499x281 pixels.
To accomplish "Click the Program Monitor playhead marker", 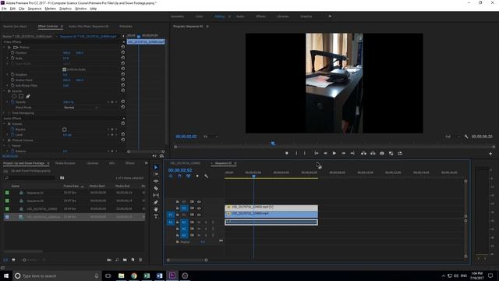I will (x=273, y=144).
